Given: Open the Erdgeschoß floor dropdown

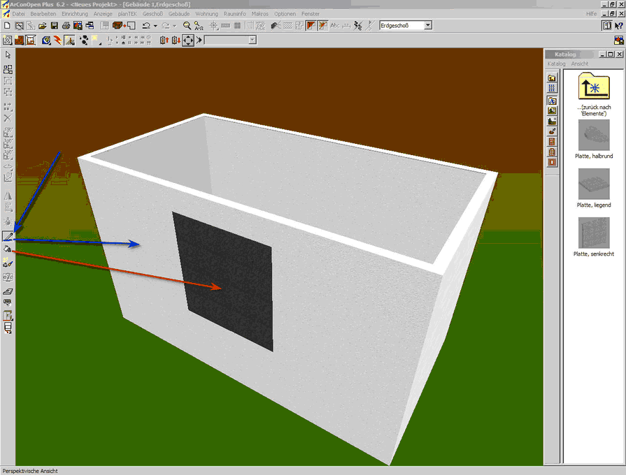Looking at the screenshot, I should coord(428,26).
